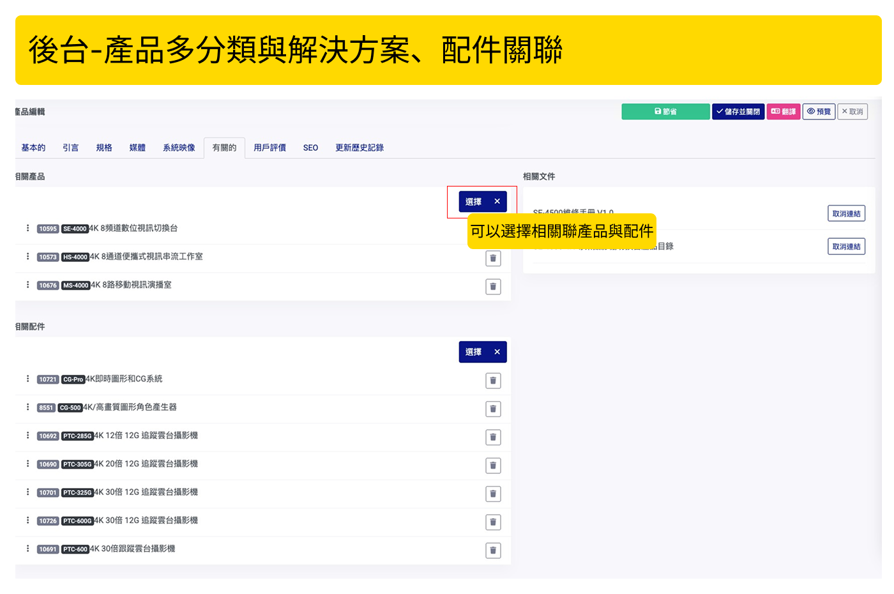The height and width of the screenshot is (594, 894).
Task: Delete PTC-285G accessory row
Action: pos(493,438)
